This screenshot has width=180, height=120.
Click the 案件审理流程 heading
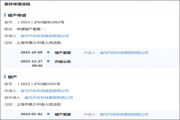coord(17,4)
